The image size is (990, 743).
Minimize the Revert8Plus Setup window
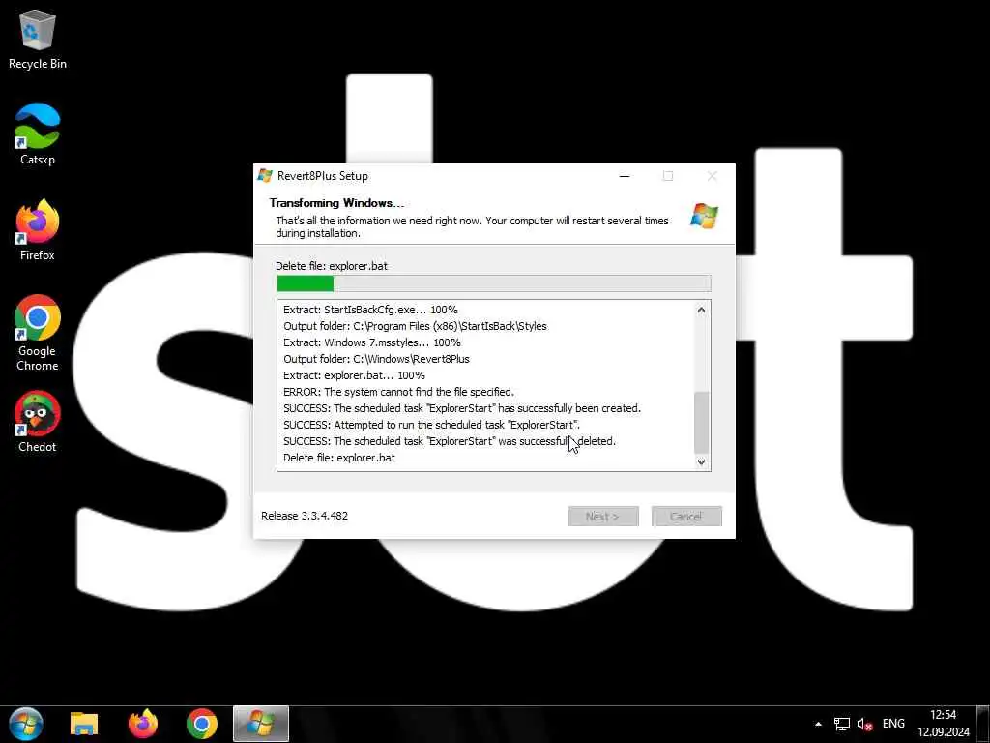tap(625, 176)
